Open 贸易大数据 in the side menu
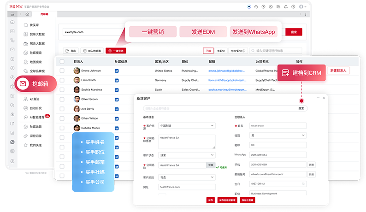 pos(34,34)
